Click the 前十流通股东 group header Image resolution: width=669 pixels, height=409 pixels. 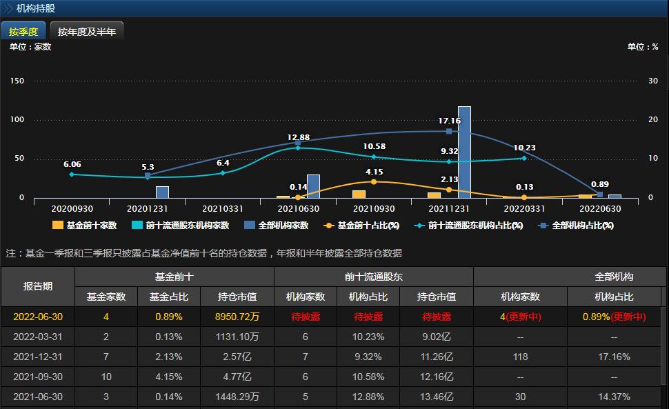[x=373, y=277]
